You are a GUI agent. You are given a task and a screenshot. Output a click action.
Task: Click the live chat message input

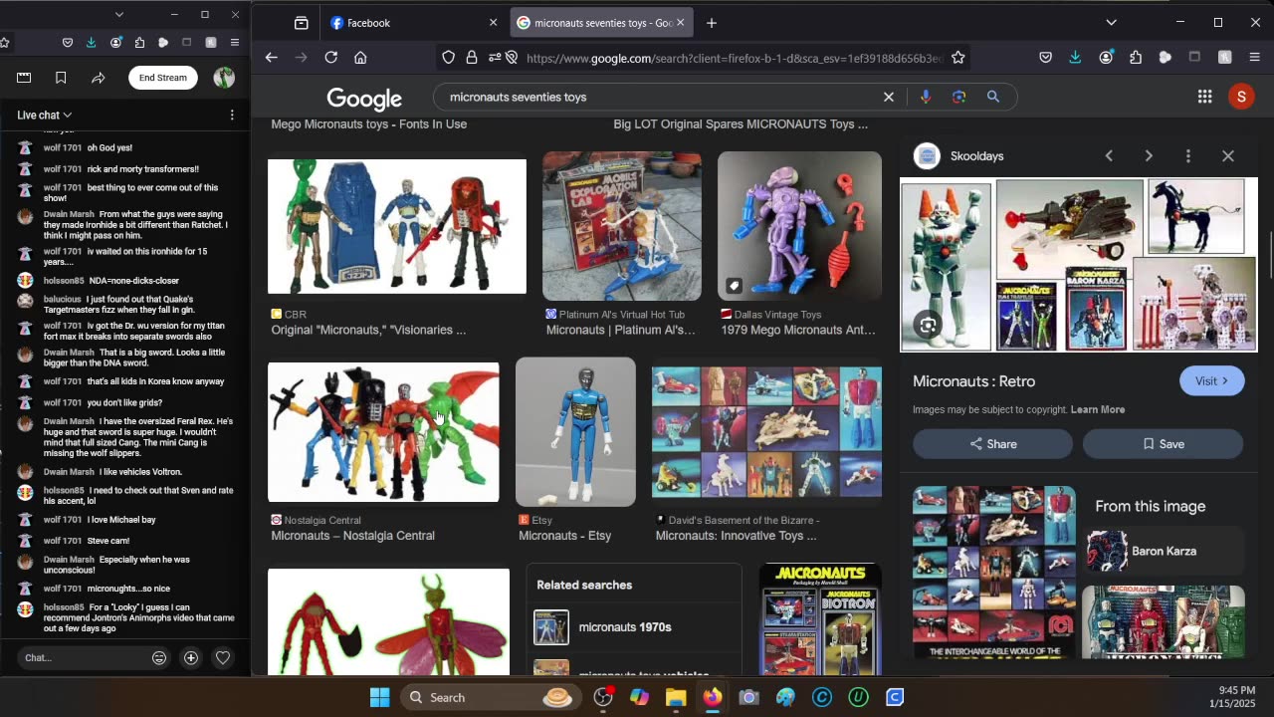click(82, 657)
